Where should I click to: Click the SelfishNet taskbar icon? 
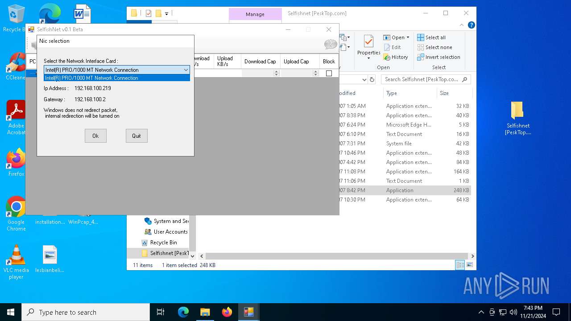(x=248, y=312)
